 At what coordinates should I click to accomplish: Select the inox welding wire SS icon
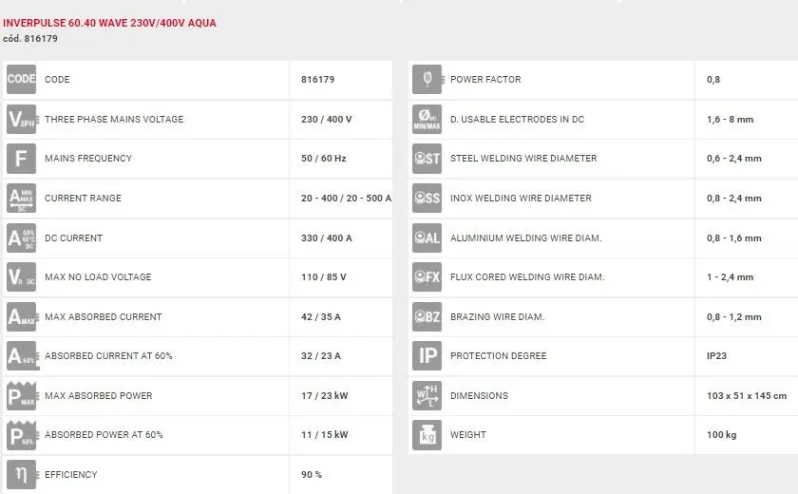pyautogui.click(x=427, y=199)
